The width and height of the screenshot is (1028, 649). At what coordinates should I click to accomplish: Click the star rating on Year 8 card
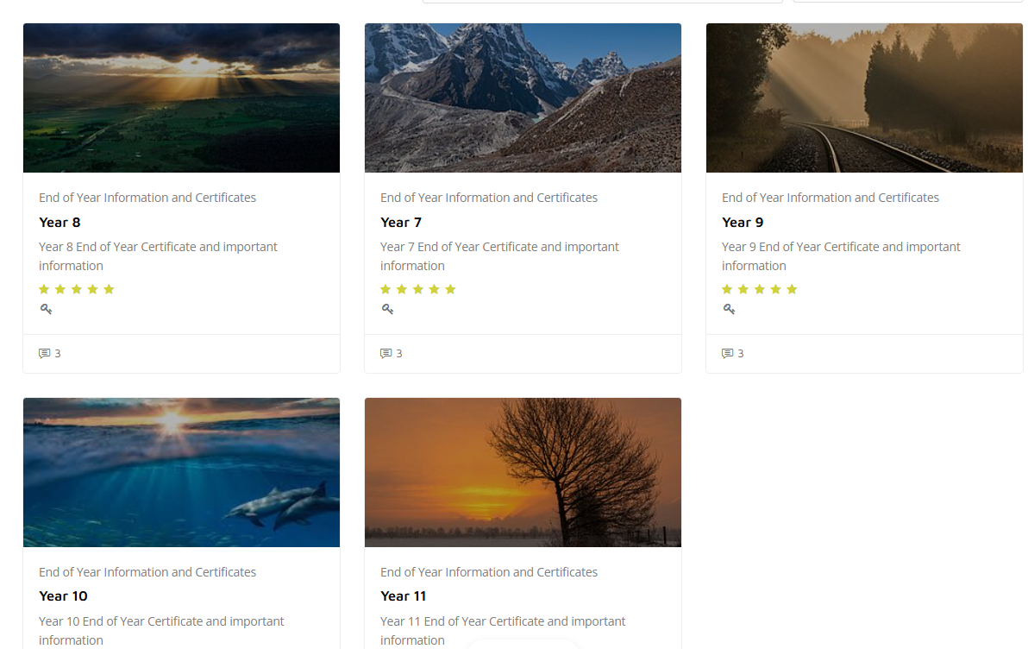[x=77, y=289]
